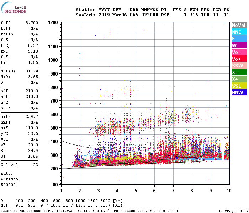This screenshot has width=249, height=213.
Task: Click the hmE value 110.0
Action: (x=32, y=128)
